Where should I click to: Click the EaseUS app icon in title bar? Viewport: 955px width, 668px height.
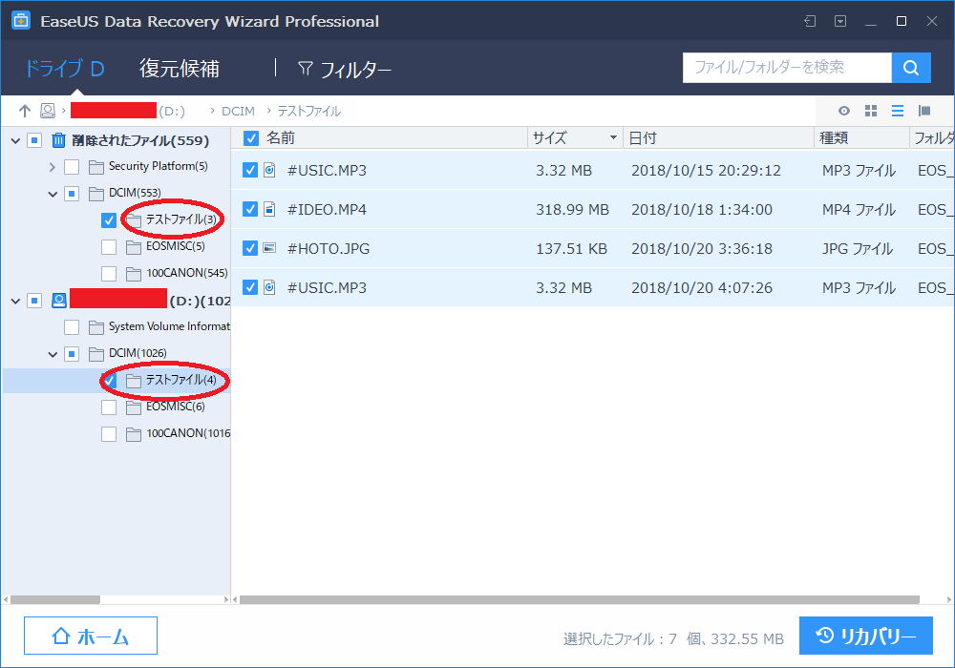(x=21, y=21)
